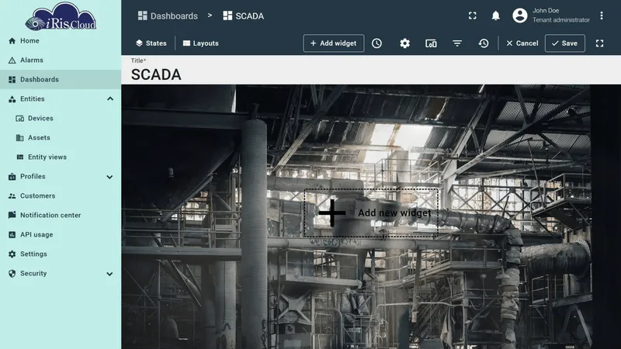Click the API usage chart icon
621x349 pixels.
tap(12, 235)
